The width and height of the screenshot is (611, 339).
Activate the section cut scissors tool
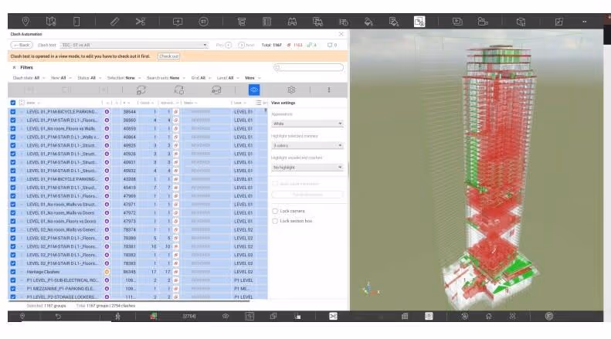click(x=141, y=22)
